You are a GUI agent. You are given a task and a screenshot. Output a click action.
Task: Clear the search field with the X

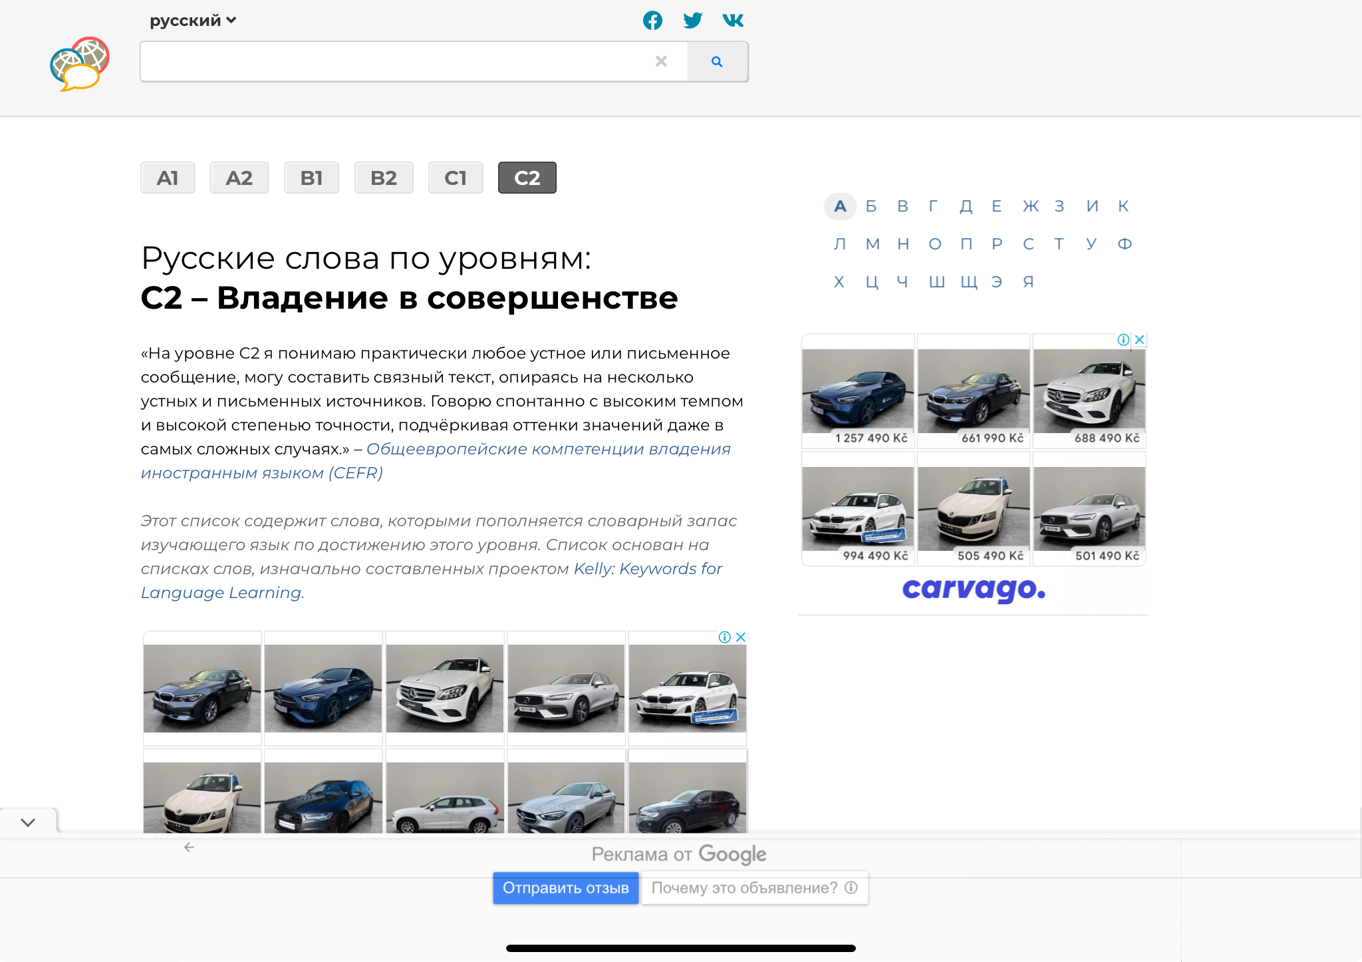661,61
